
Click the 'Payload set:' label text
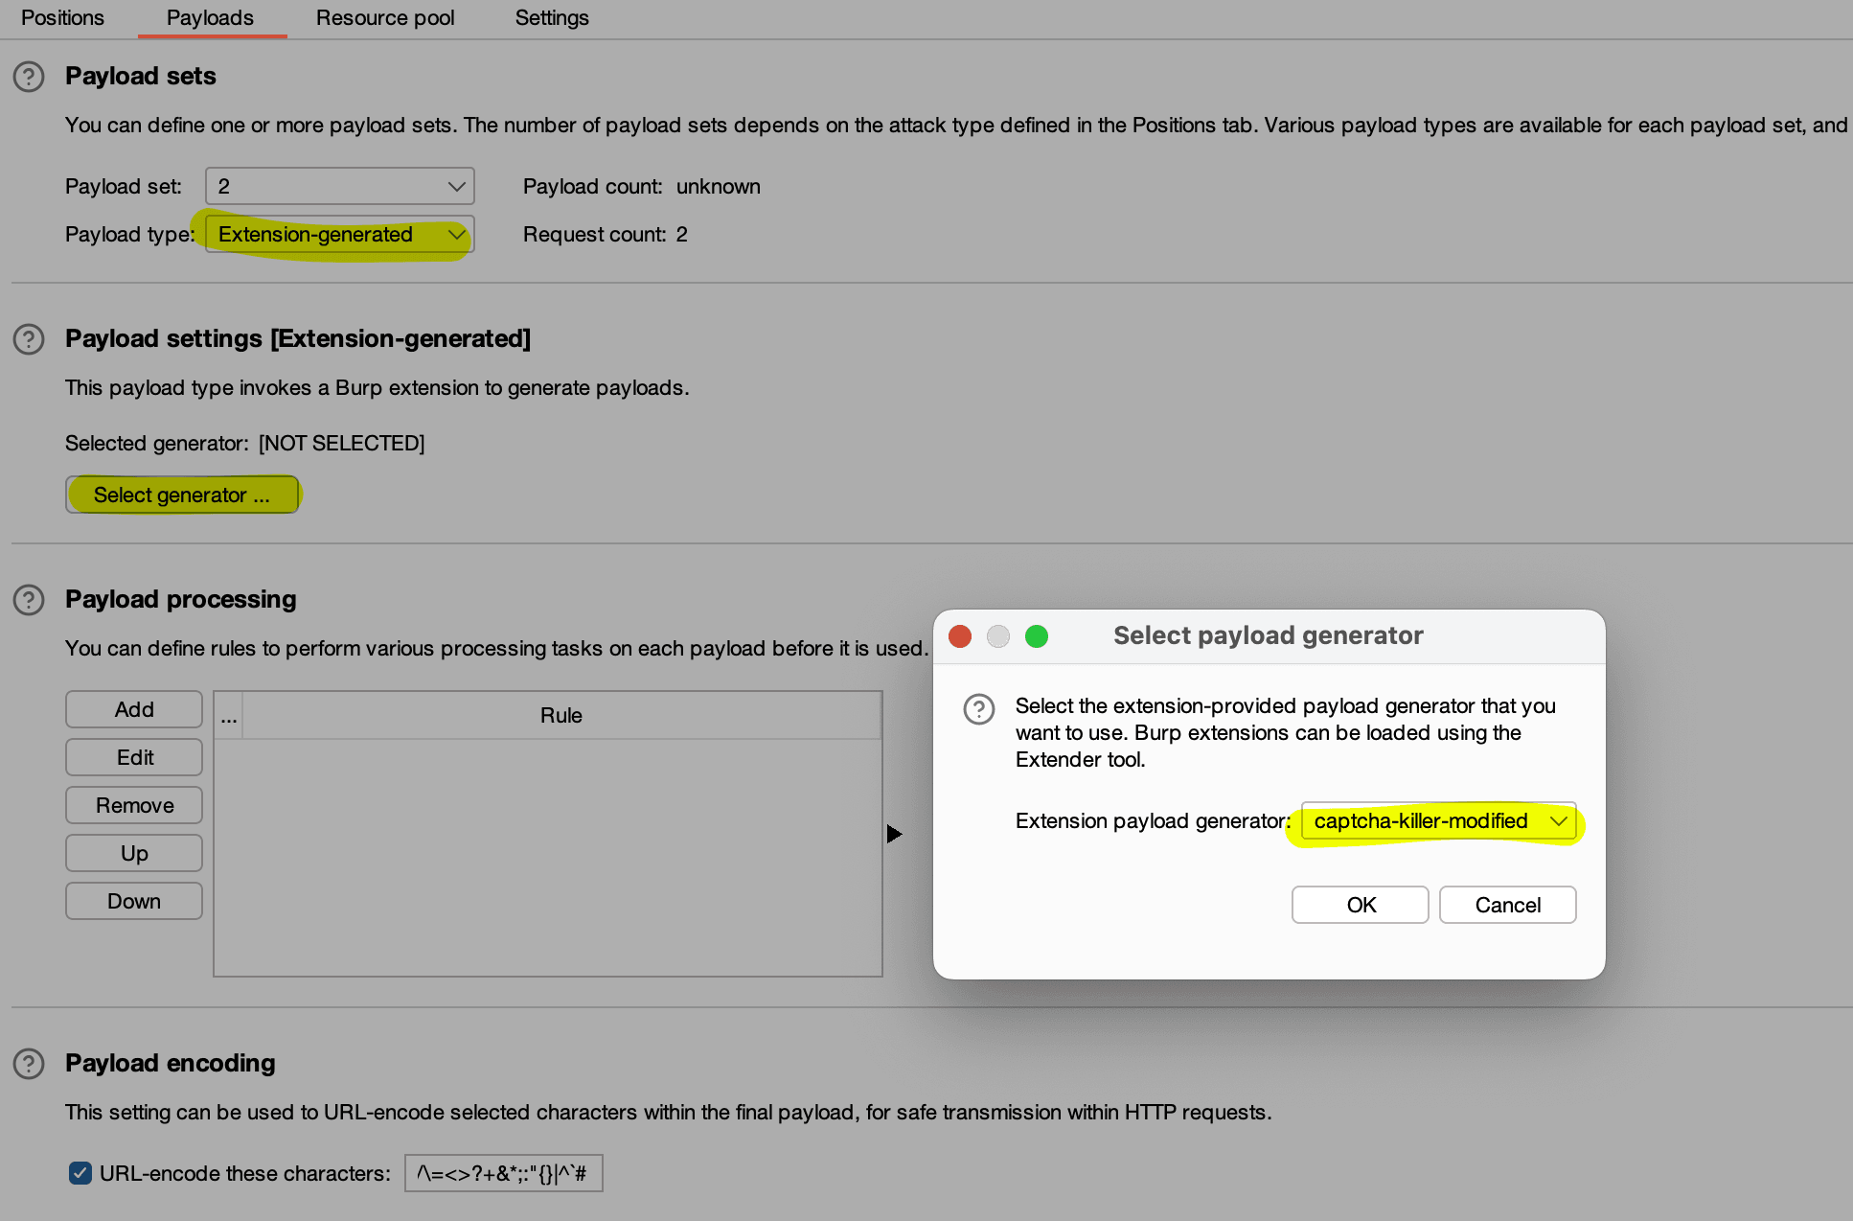click(x=124, y=186)
